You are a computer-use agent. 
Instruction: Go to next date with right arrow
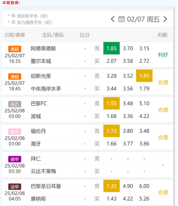(x=165, y=19)
